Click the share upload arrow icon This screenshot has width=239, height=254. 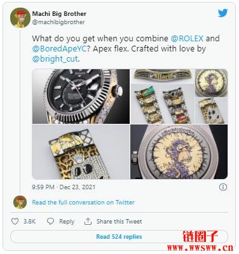pos(88,222)
